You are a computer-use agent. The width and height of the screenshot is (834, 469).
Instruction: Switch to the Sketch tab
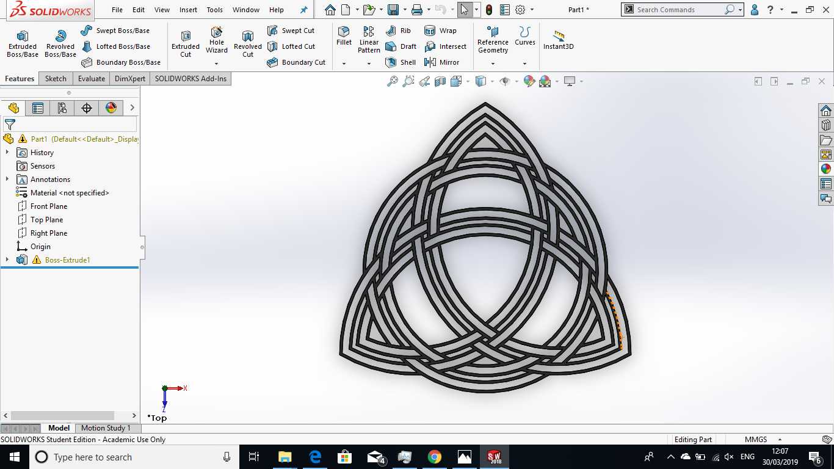(56, 79)
